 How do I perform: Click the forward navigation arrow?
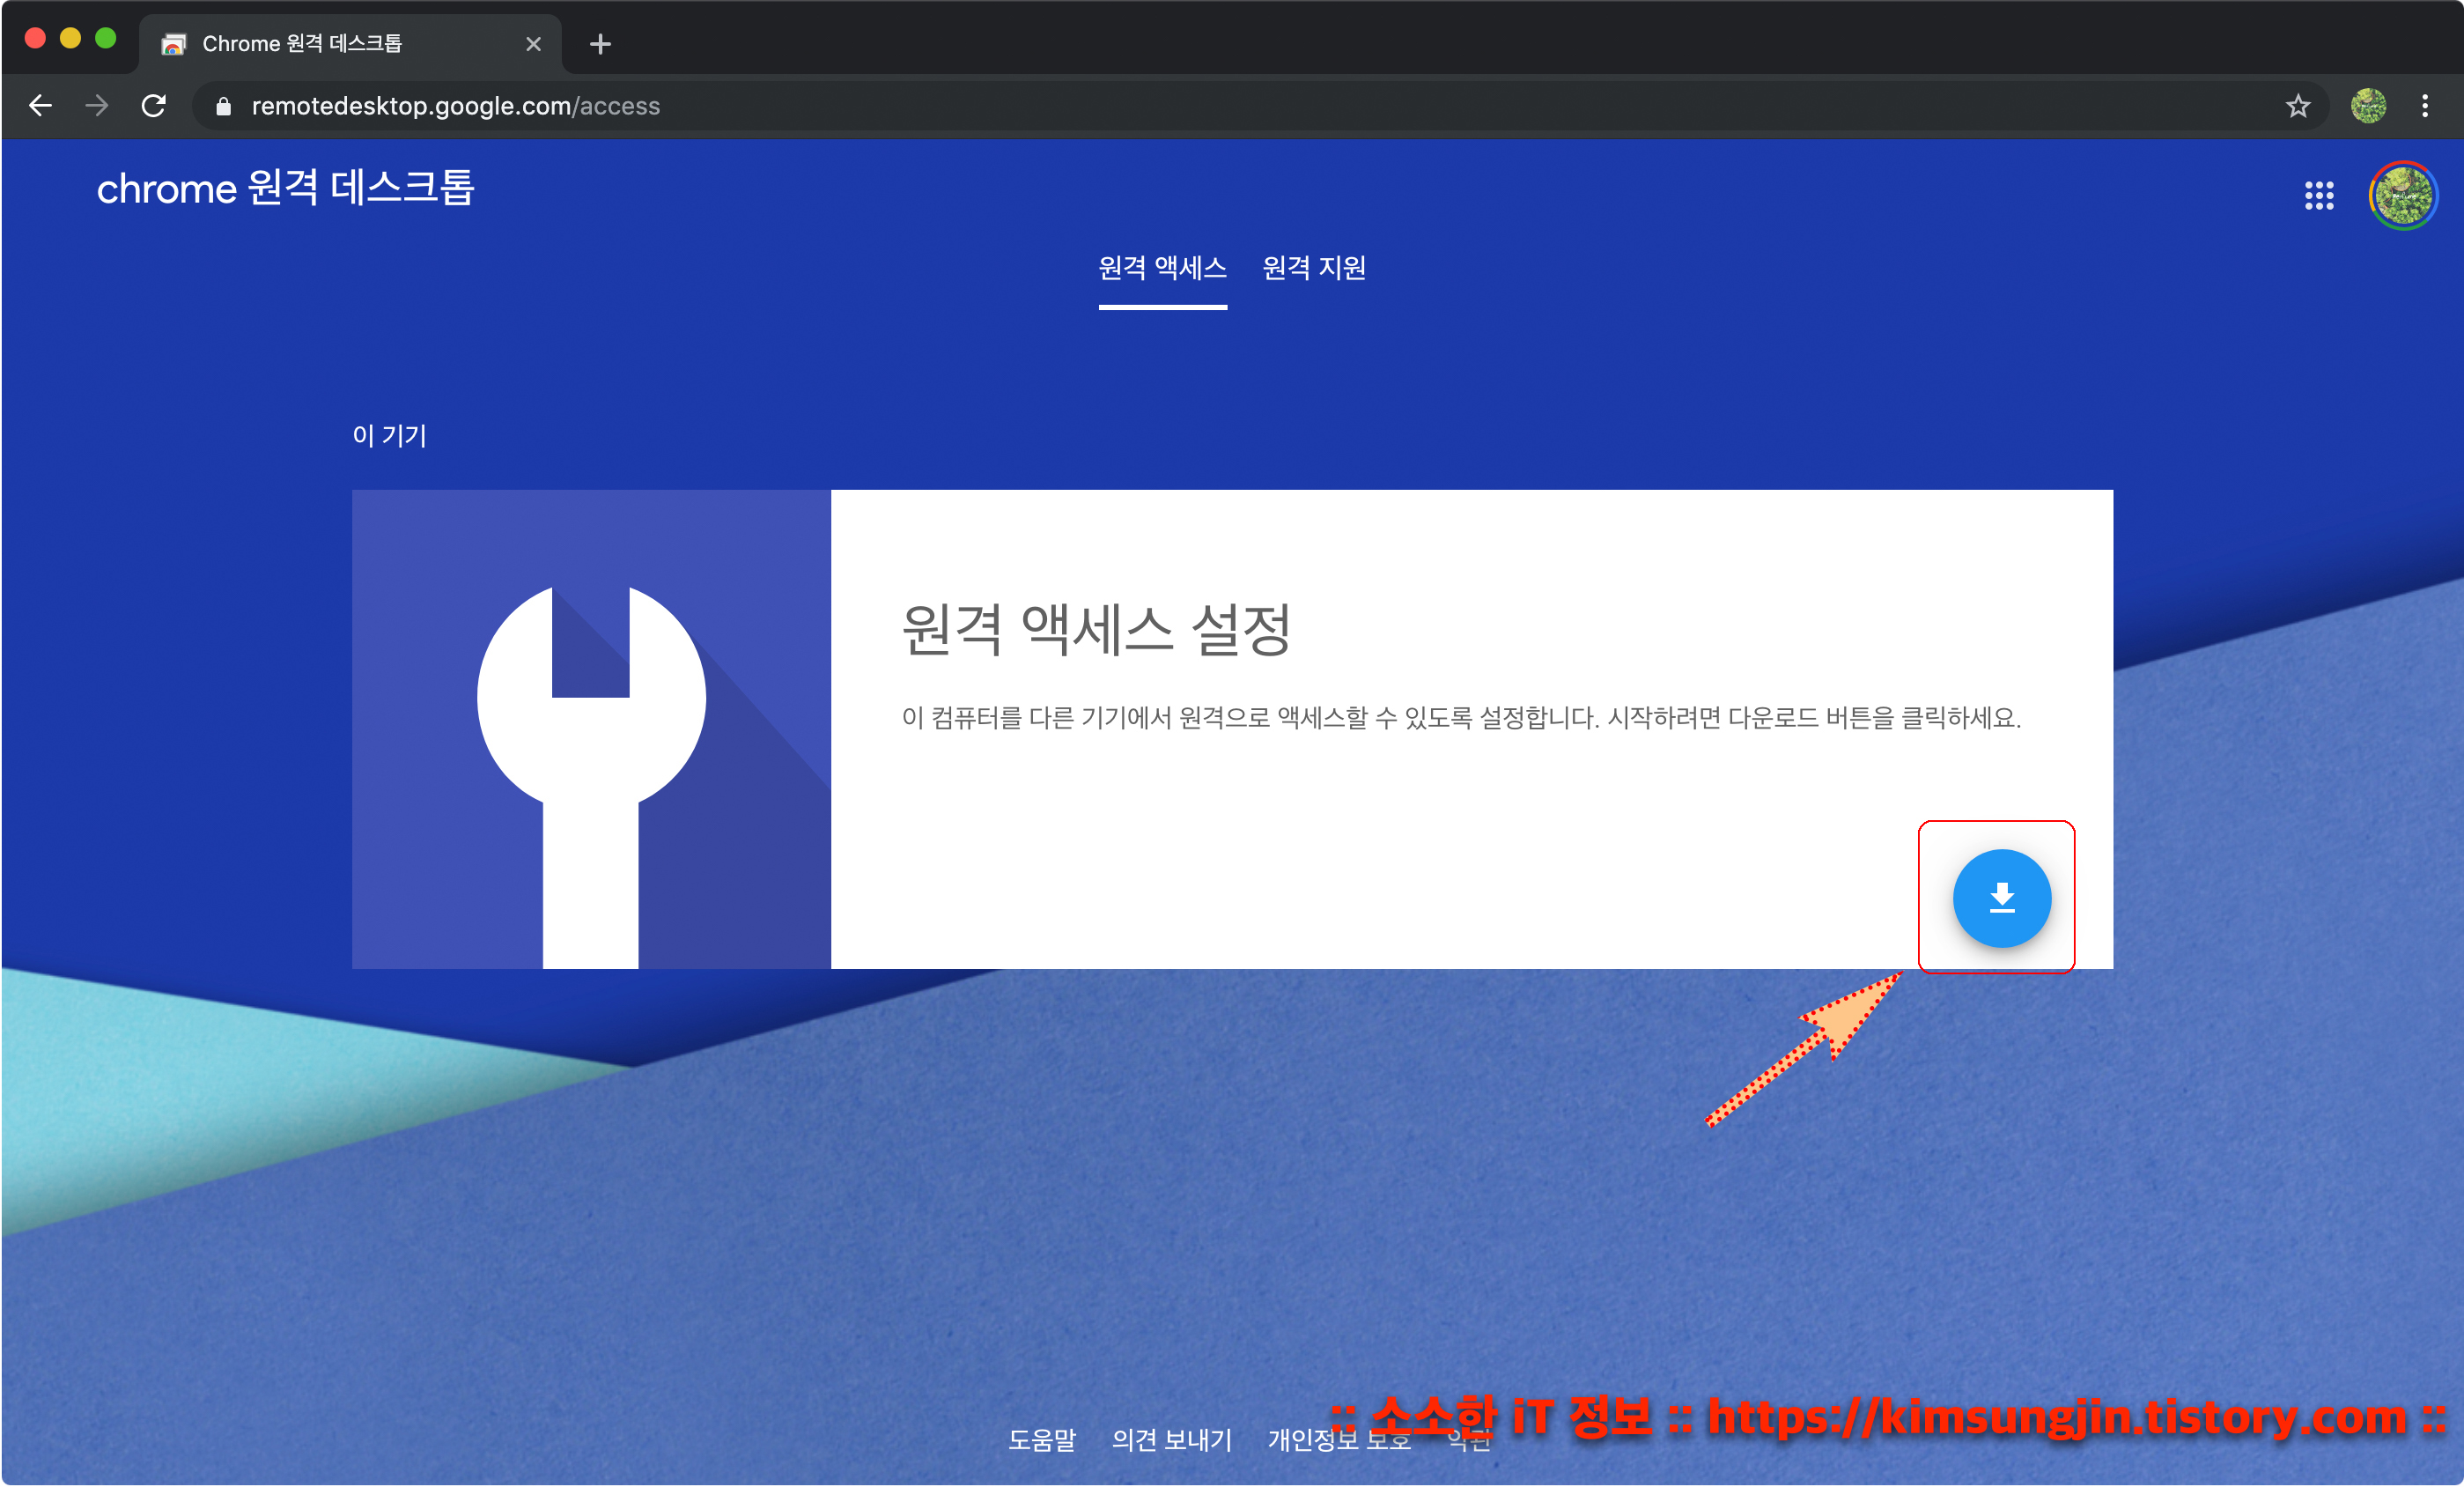pos(96,106)
